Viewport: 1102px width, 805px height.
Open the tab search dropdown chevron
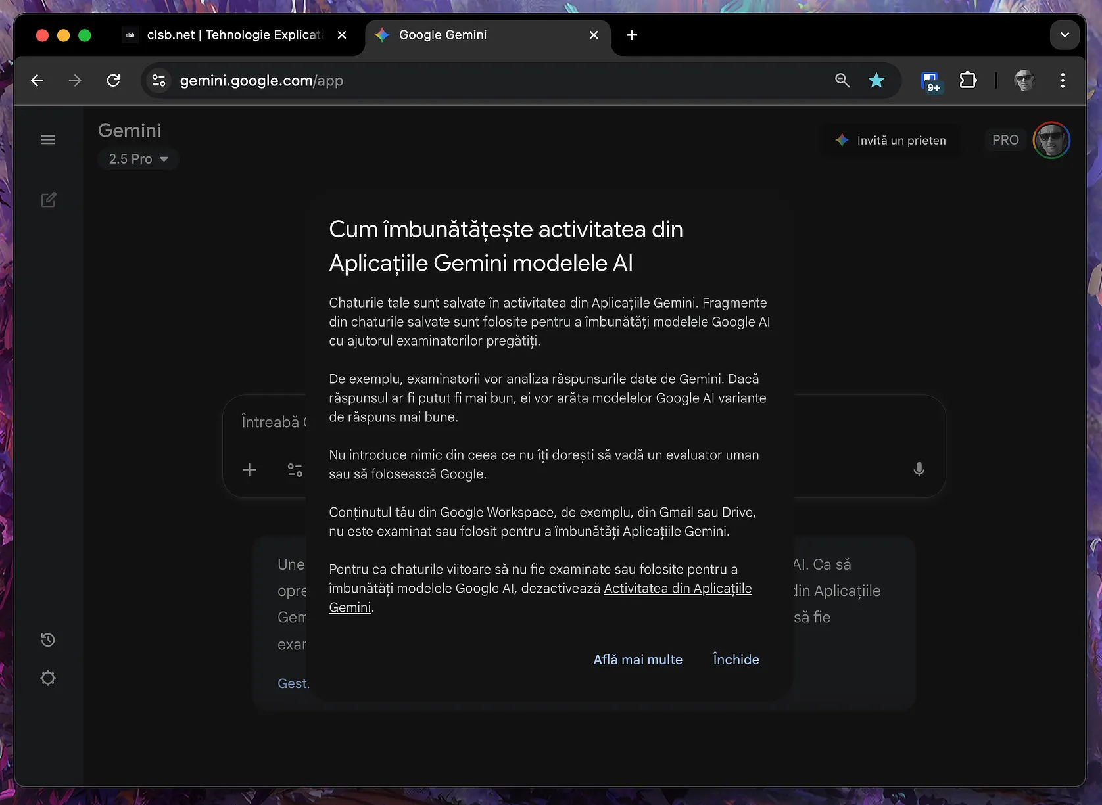[x=1065, y=35]
